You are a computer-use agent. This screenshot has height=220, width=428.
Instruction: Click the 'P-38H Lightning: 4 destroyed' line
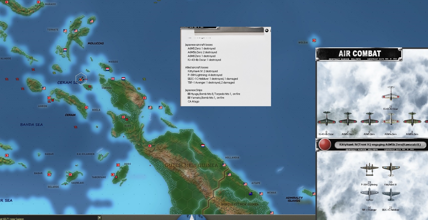[x=205, y=75]
